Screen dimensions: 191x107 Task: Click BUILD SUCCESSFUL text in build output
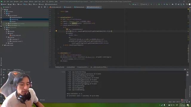point(74,94)
